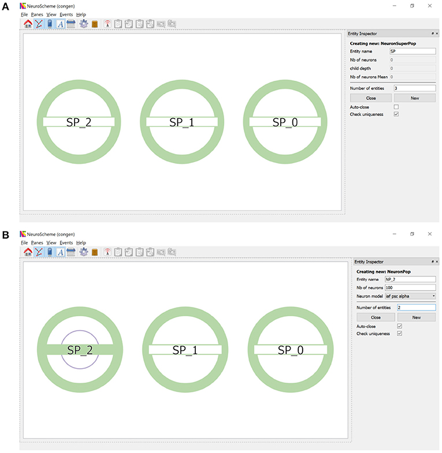Click the brown cabinet icon in window A

[x=95, y=24]
